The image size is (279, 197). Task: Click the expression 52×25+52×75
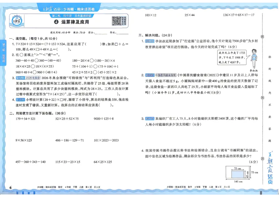[67, 119]
